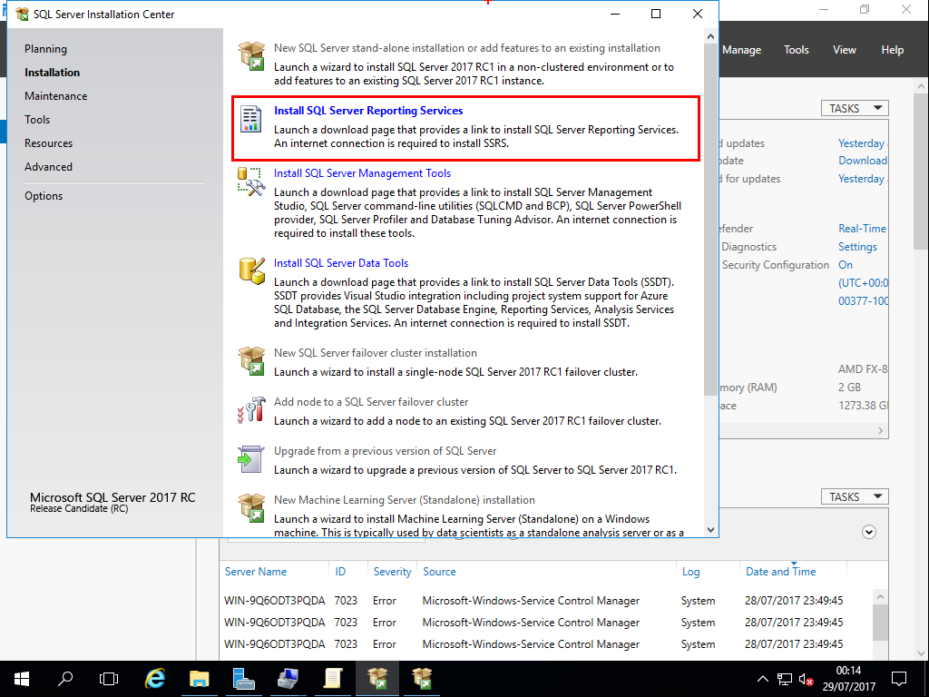Click the Machine Learning Server install icon
929x697 pixels.
pos(251,507)
